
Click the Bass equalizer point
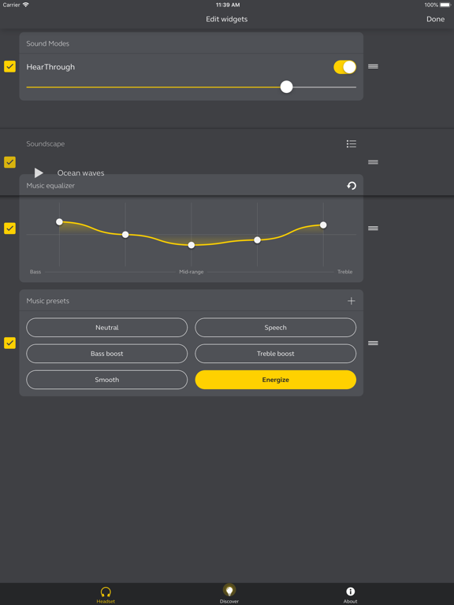point(59,222)
